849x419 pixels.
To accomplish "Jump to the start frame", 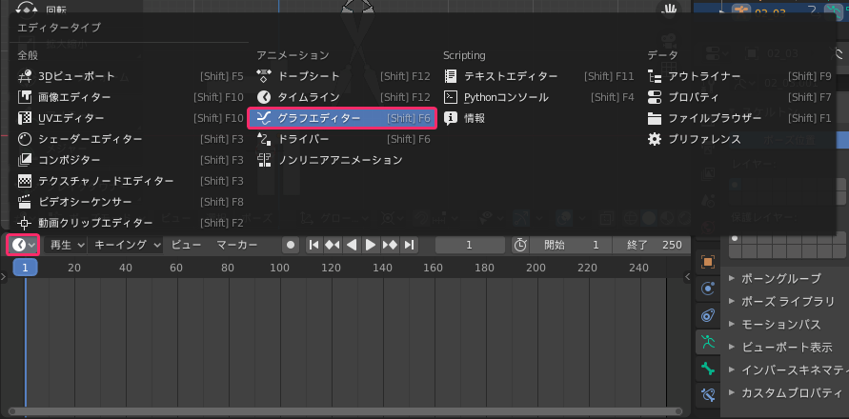I will pos(313,246).
